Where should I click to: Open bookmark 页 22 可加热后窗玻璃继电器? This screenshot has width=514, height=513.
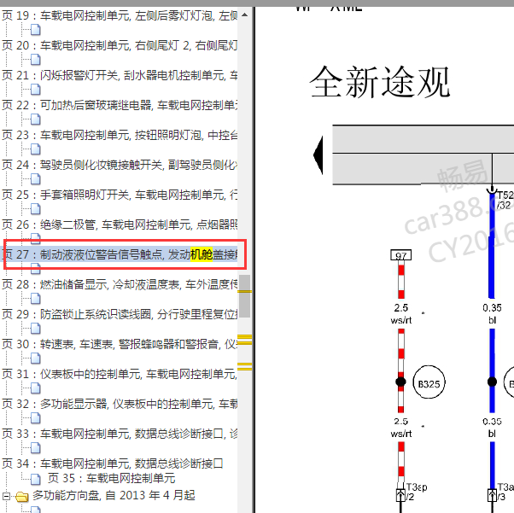(x=120, y=105)
